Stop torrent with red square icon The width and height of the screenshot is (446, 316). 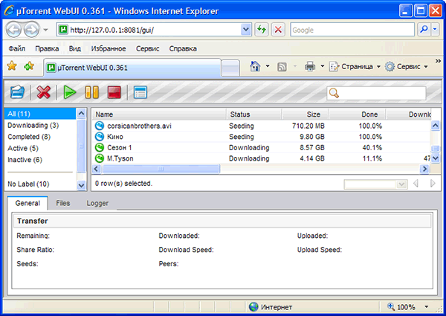114,92
